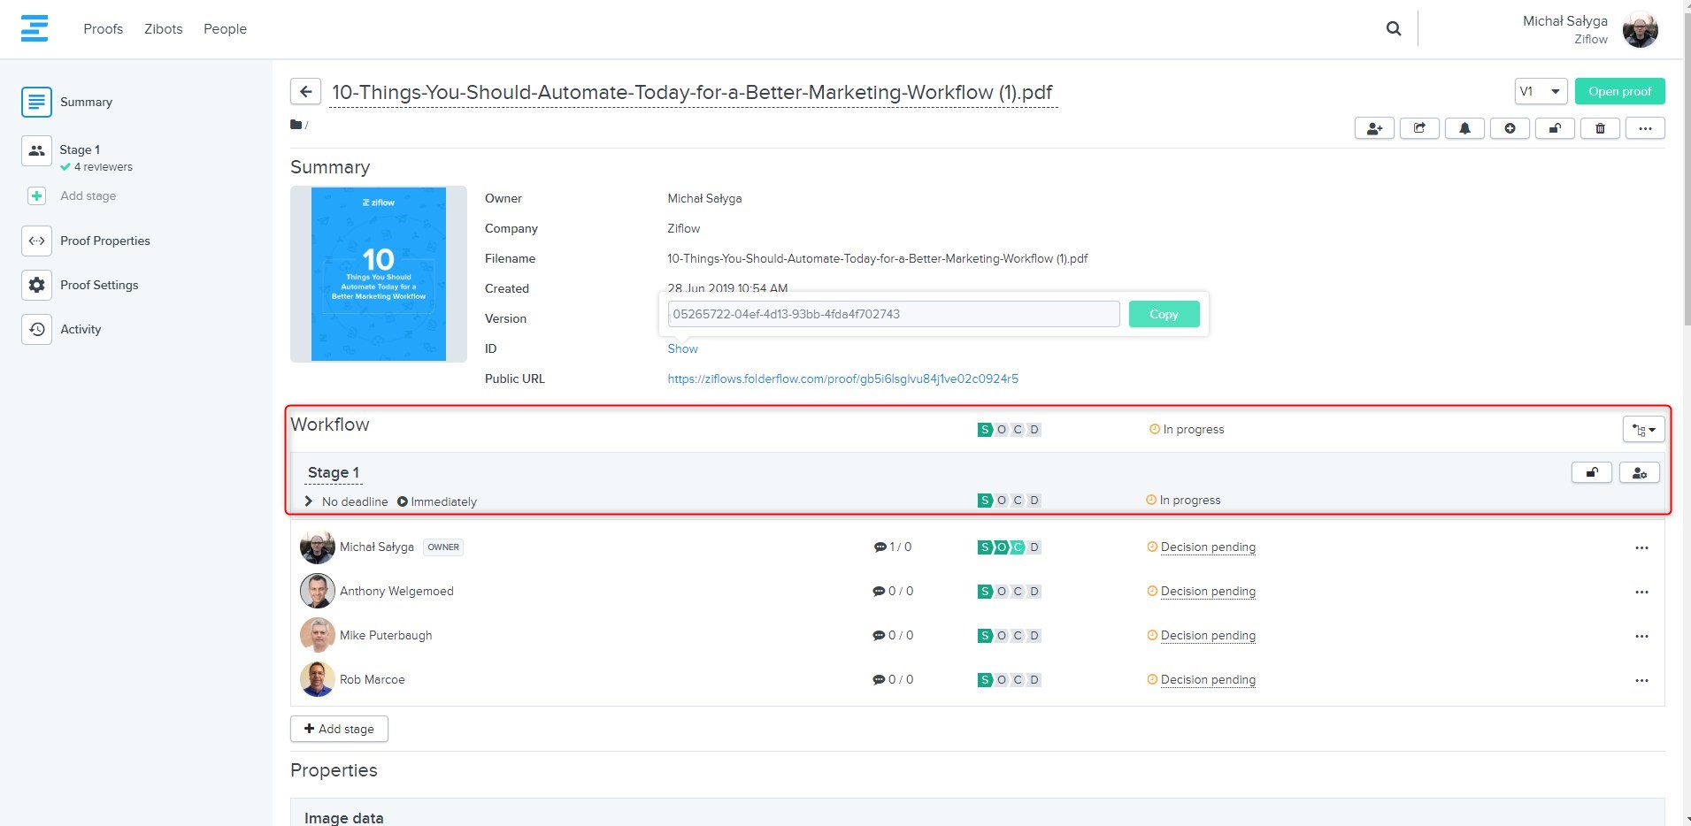Toggle the Stage 1 lock button
The height and width of the screenshot is (826, 1691).
(x=1591, y=473)
